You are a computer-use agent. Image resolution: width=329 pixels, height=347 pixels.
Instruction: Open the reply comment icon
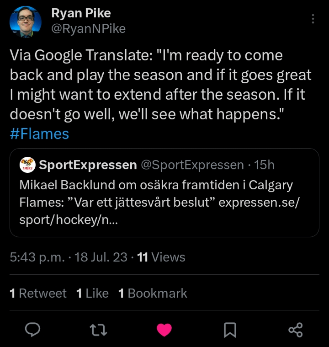(33, 329)
